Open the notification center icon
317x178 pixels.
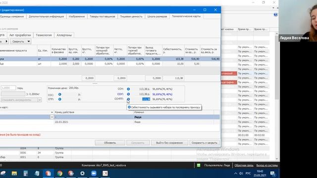[272, 174]
